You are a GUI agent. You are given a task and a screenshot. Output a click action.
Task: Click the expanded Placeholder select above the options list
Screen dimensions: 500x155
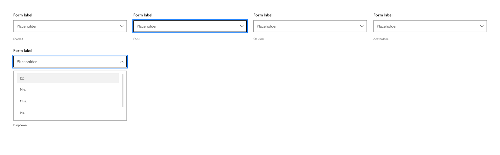pyautogui.click(x=70, y=62)
